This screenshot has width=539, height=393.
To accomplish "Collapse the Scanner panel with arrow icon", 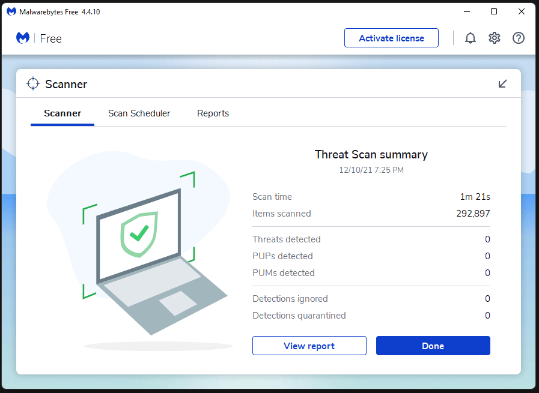I will coord(502,84).
